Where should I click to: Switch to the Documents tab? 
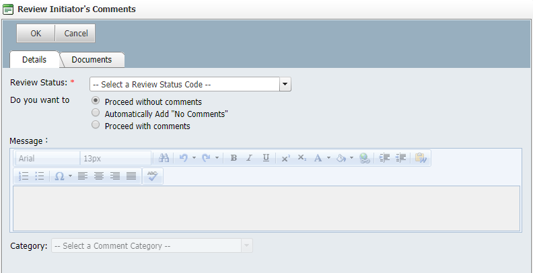click(92, 60)
